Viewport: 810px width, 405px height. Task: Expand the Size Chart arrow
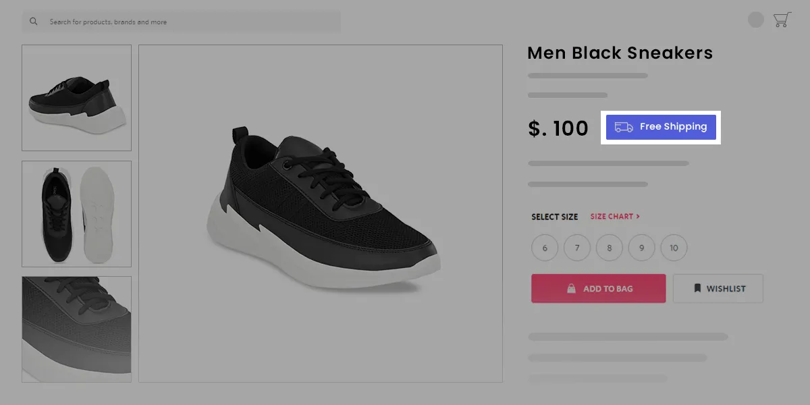pos(638,217)
